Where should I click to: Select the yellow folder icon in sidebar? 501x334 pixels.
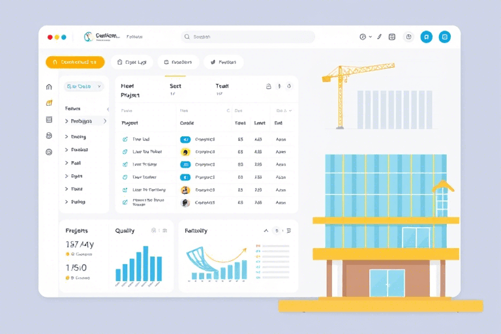click(x=49, y=103)
